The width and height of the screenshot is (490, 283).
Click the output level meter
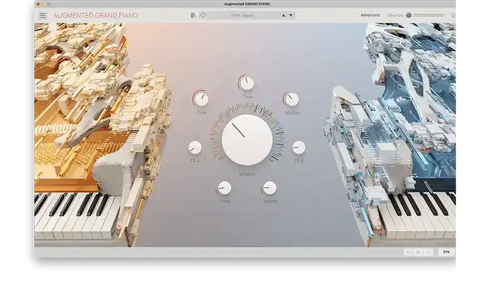pyautogui.click(x=428, y=15)
